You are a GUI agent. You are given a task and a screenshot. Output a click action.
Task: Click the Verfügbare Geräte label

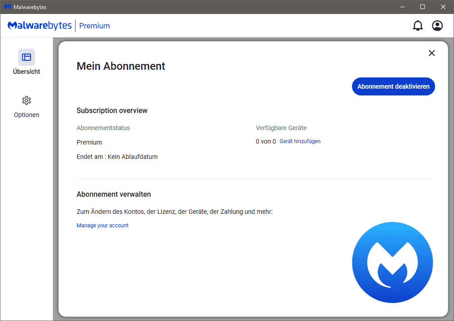(x=281, y=128)
